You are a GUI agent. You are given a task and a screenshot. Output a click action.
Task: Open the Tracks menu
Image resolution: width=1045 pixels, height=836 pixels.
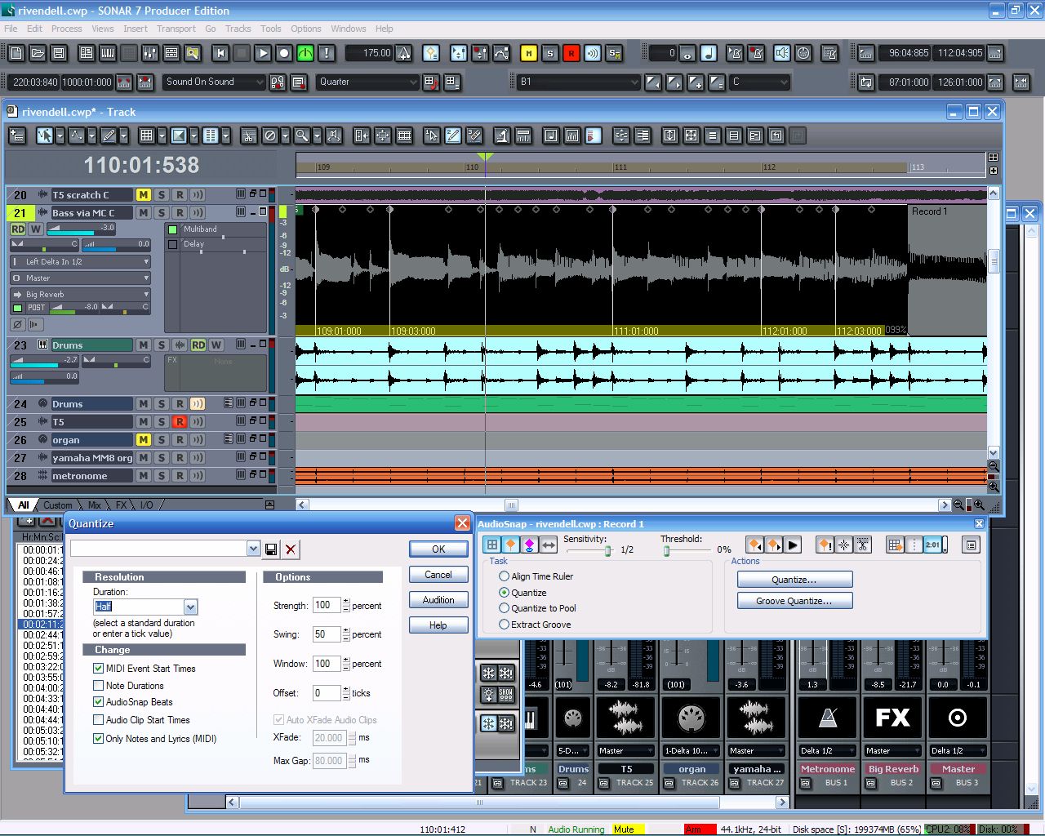(238, 29)
